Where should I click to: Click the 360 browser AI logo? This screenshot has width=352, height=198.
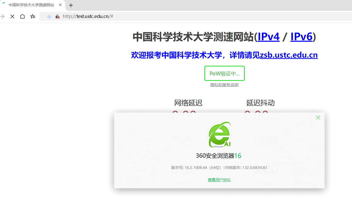pos(219,135)
